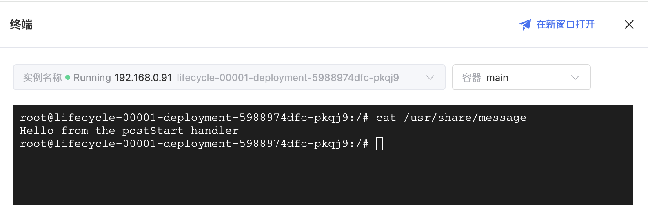Expand the 容器 container dropdown arrow

(x=575, y=77)
